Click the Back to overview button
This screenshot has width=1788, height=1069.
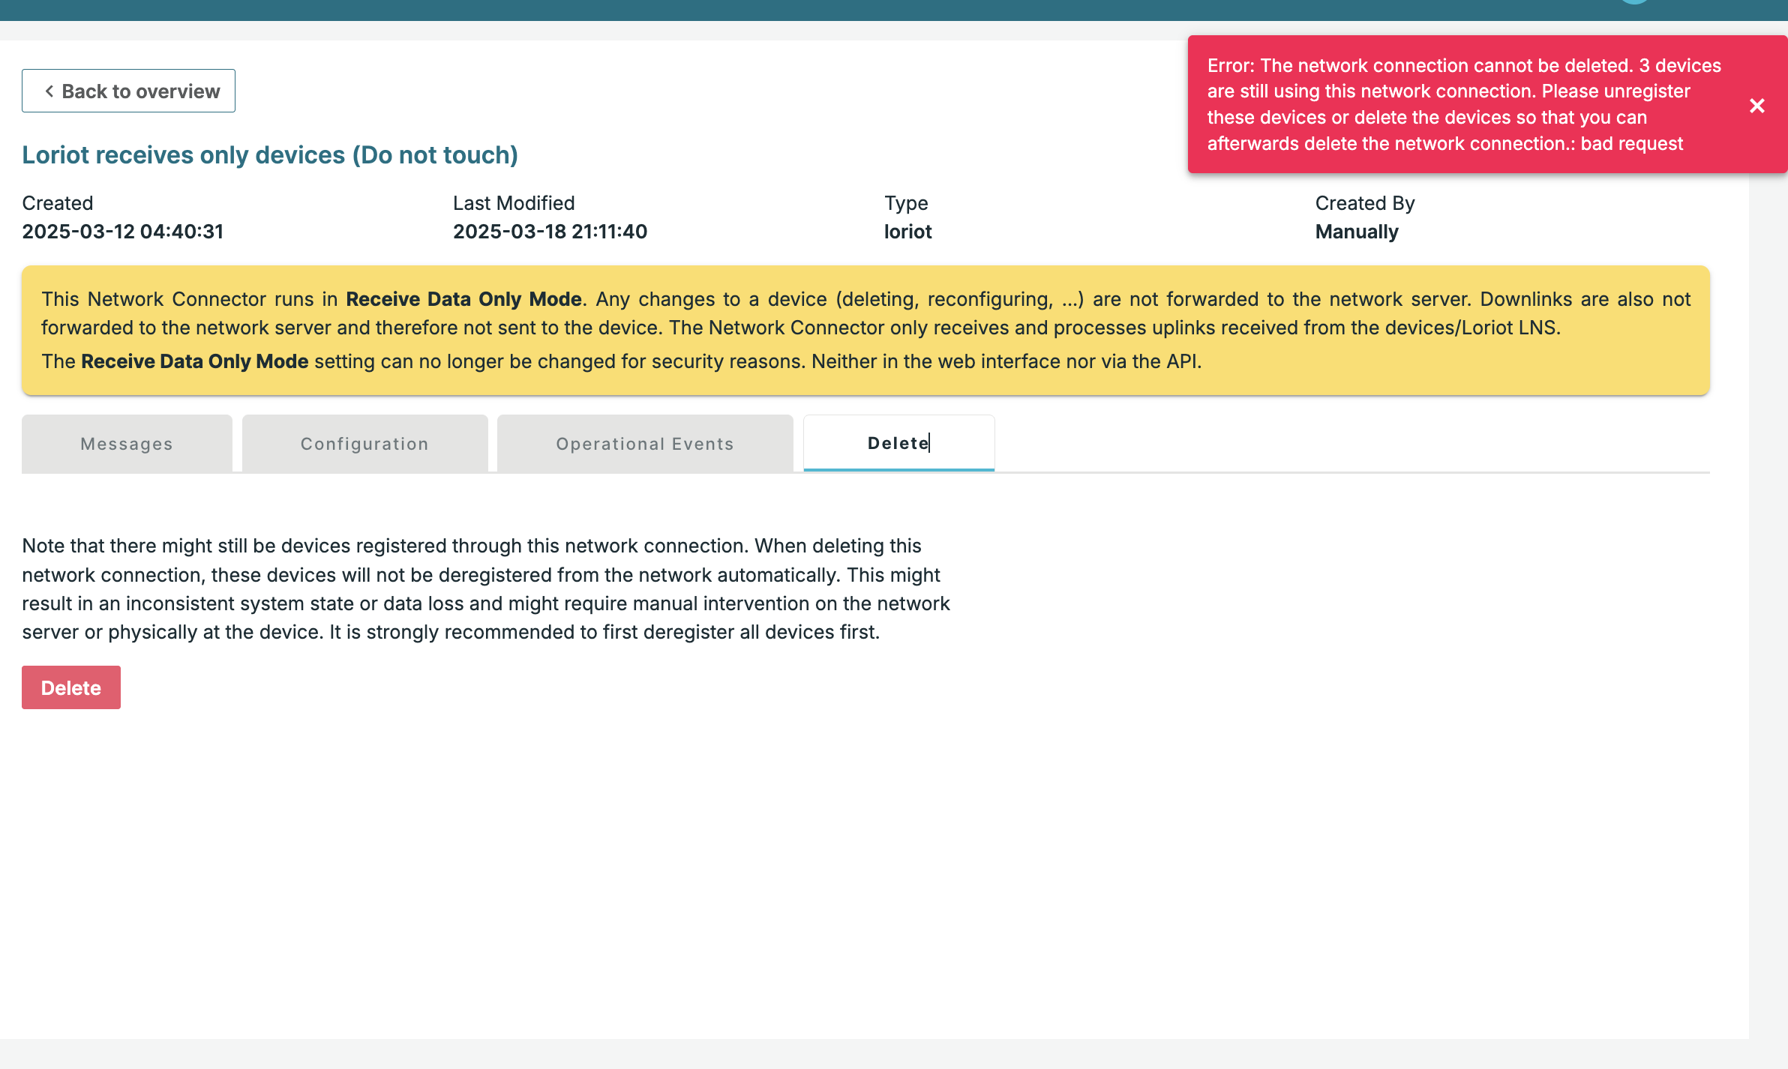point(128,91)
